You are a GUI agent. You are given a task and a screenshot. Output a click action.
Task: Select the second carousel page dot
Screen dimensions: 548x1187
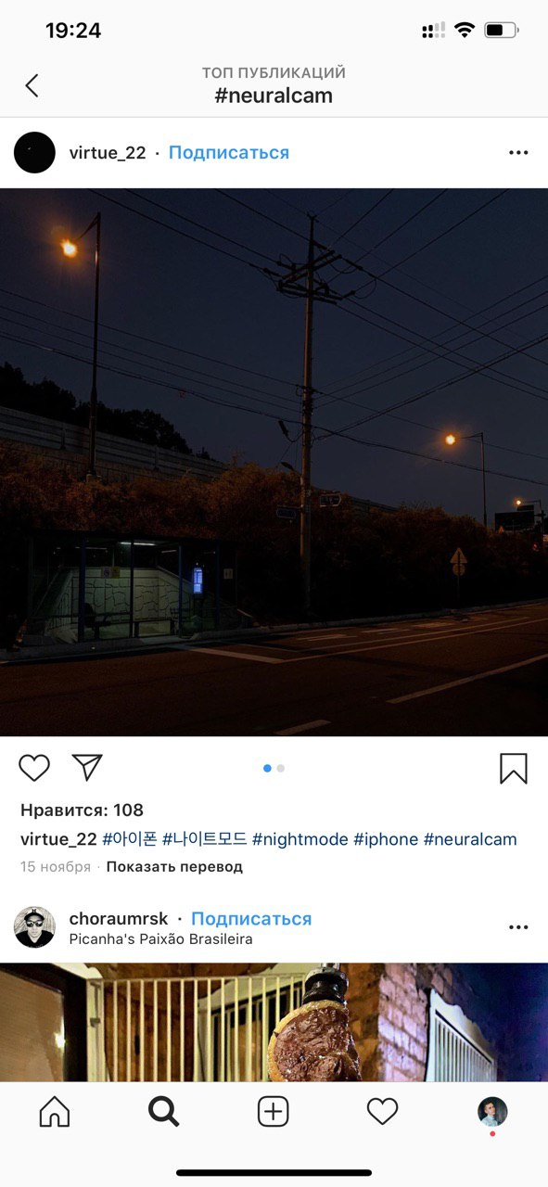(281, 768)
